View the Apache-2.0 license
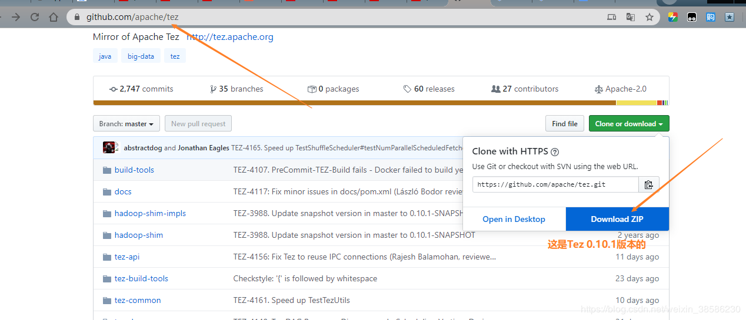Image resolution: width=746 pixels, height=320 pixels. 621,89
